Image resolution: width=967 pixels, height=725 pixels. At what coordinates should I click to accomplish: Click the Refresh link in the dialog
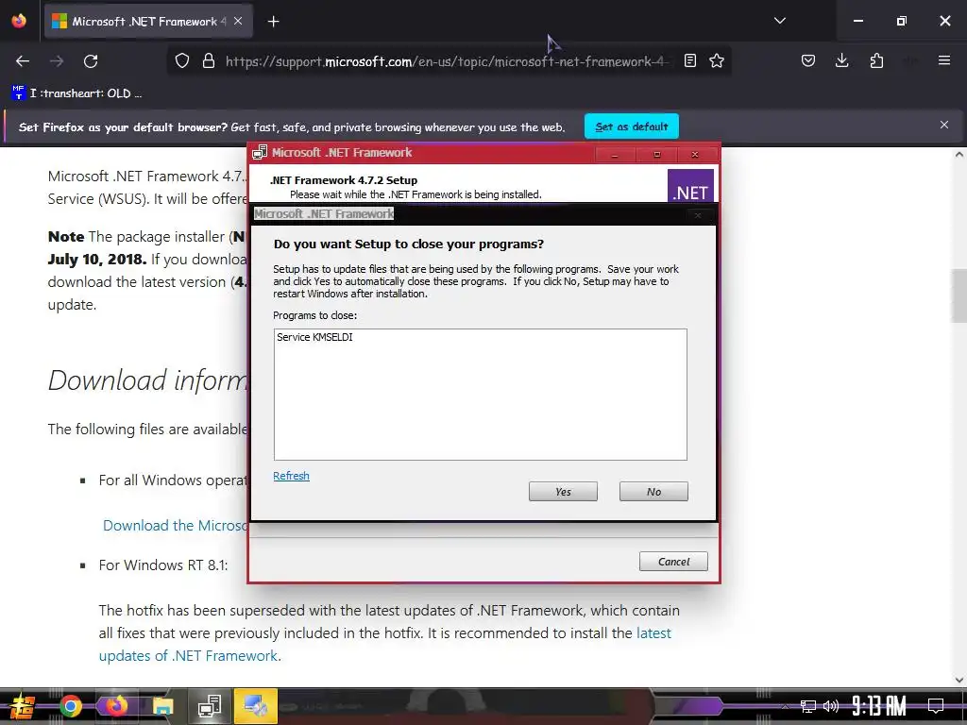click(x=291, y=476)
